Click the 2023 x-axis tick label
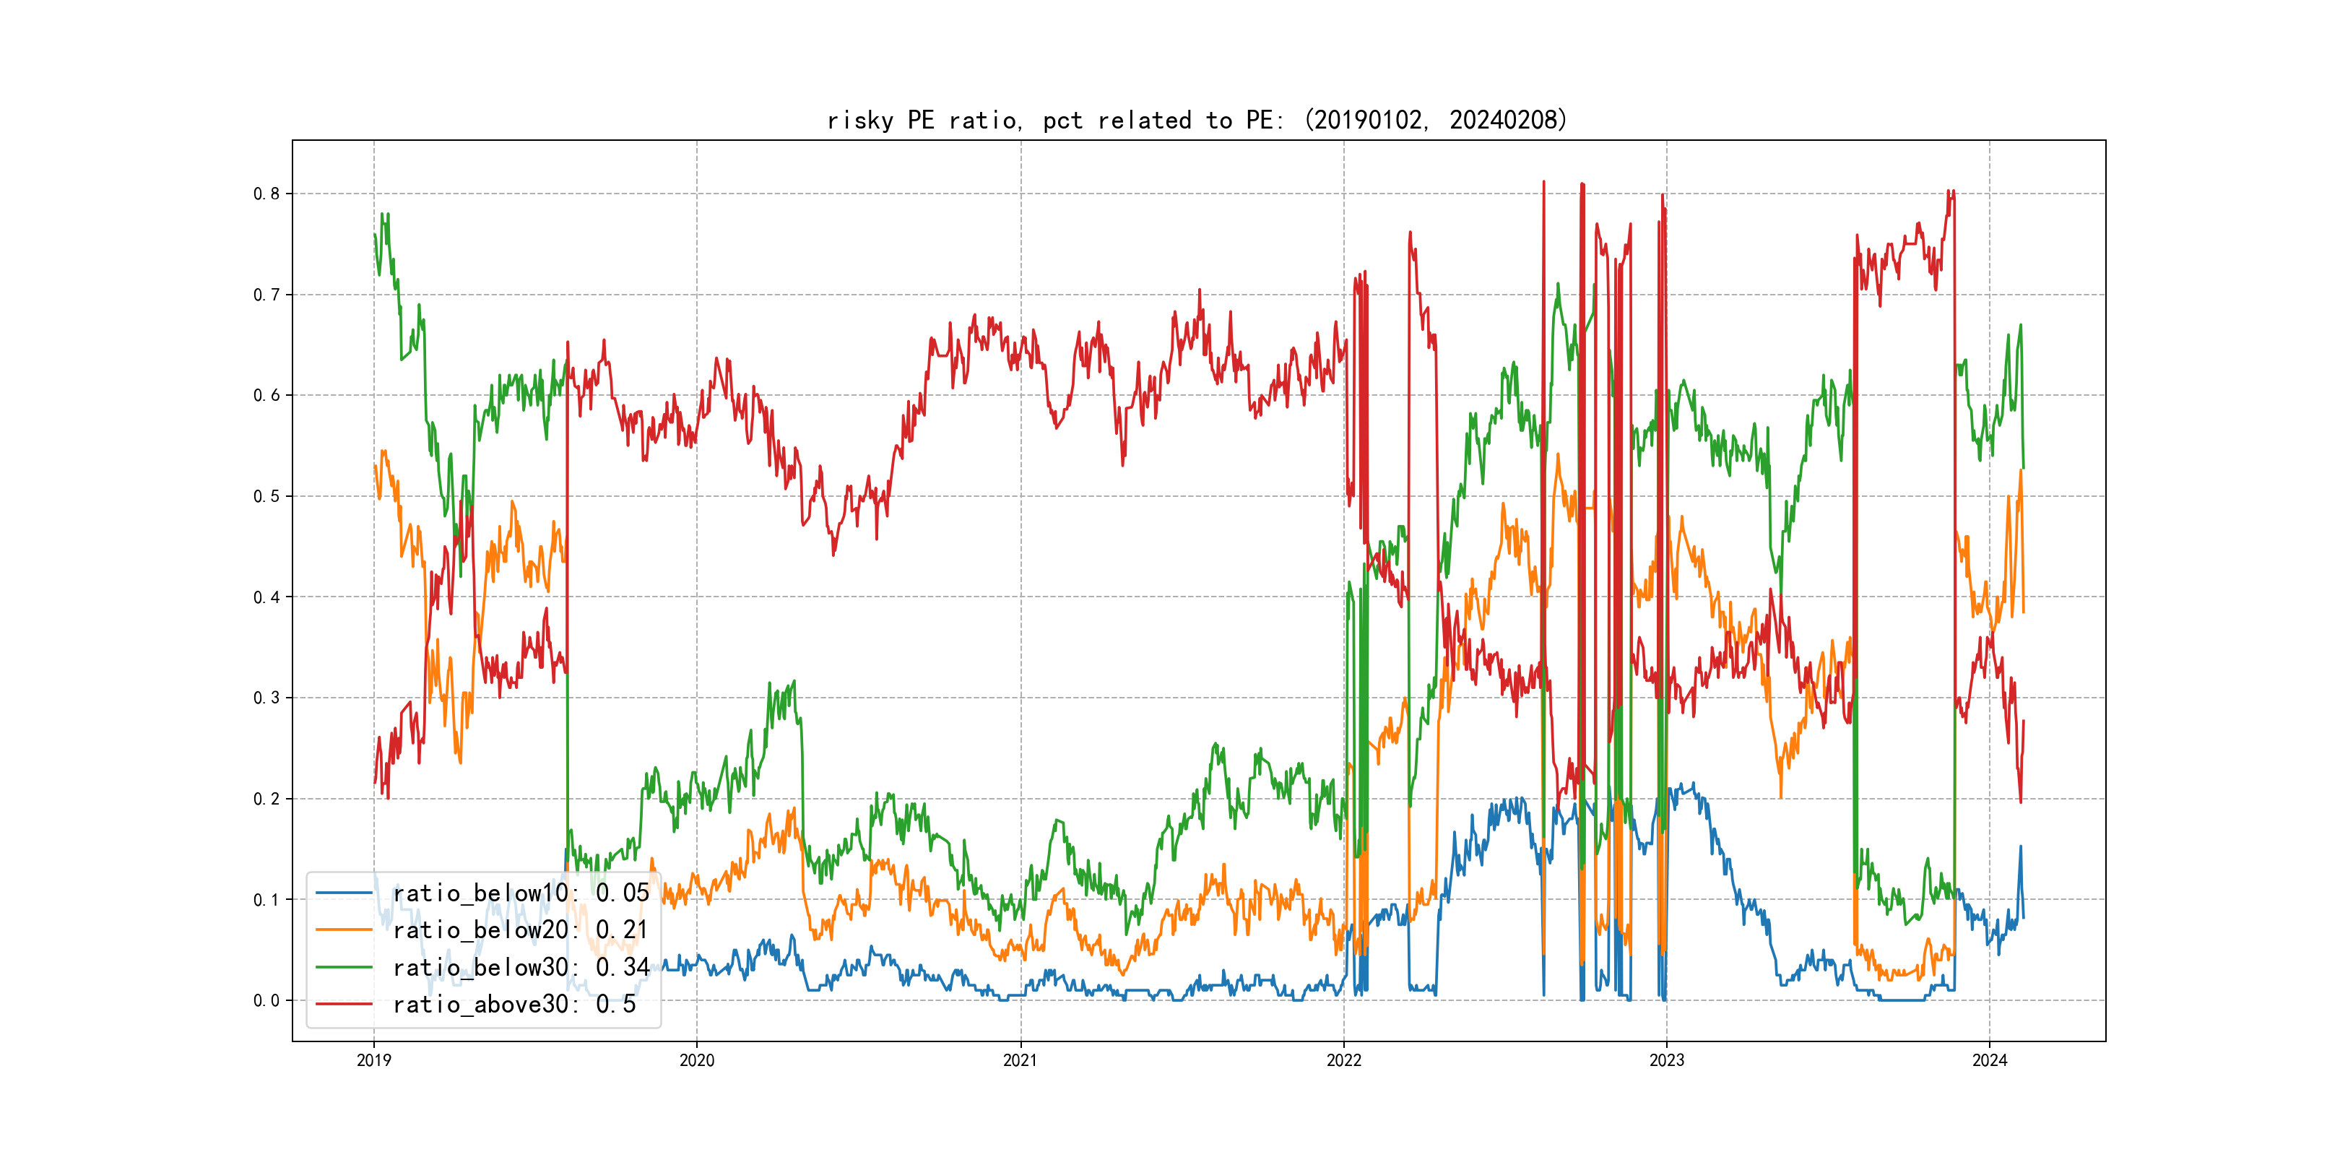 [x=1666, y=1060]
